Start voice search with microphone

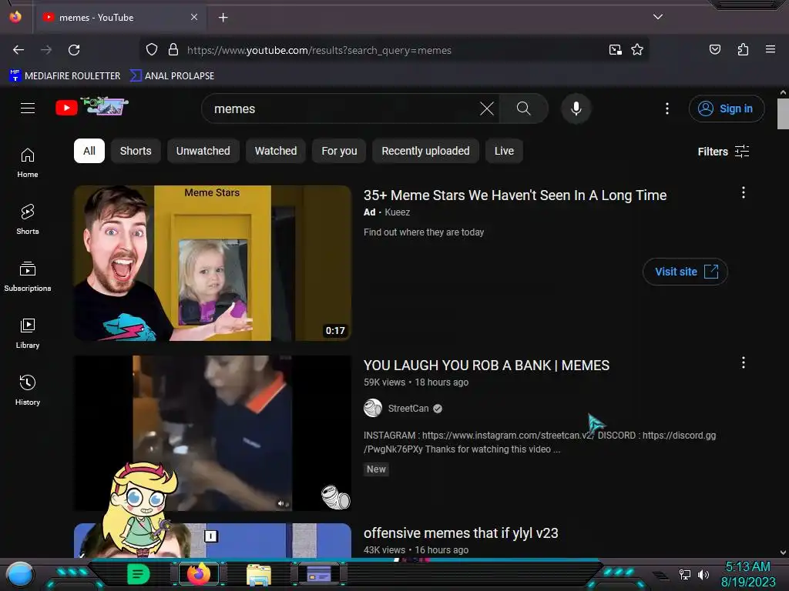[x=576, y=109]
